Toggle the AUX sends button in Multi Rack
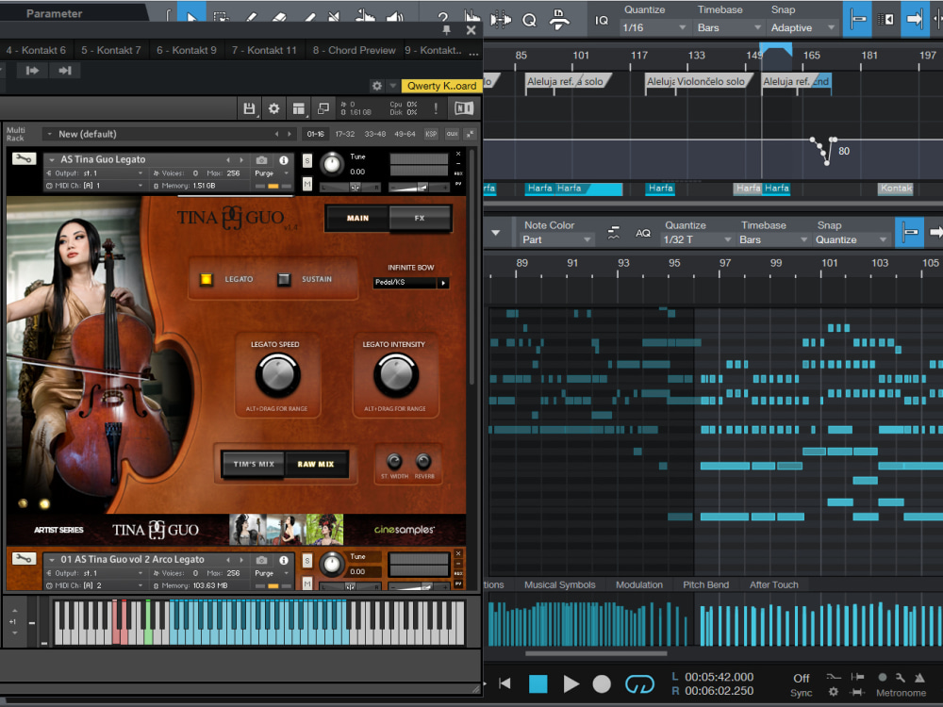The width and height of the screenshot is (943, 707). pos(453,134)
